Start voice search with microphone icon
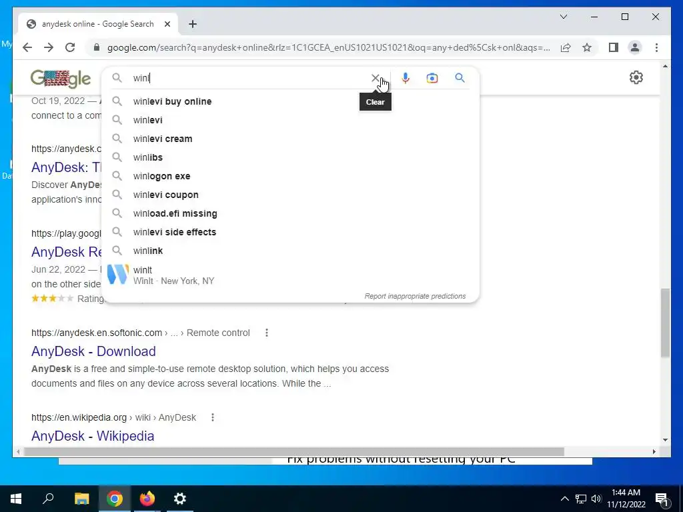This screenshot has height=512, width=683. [406, 78]
